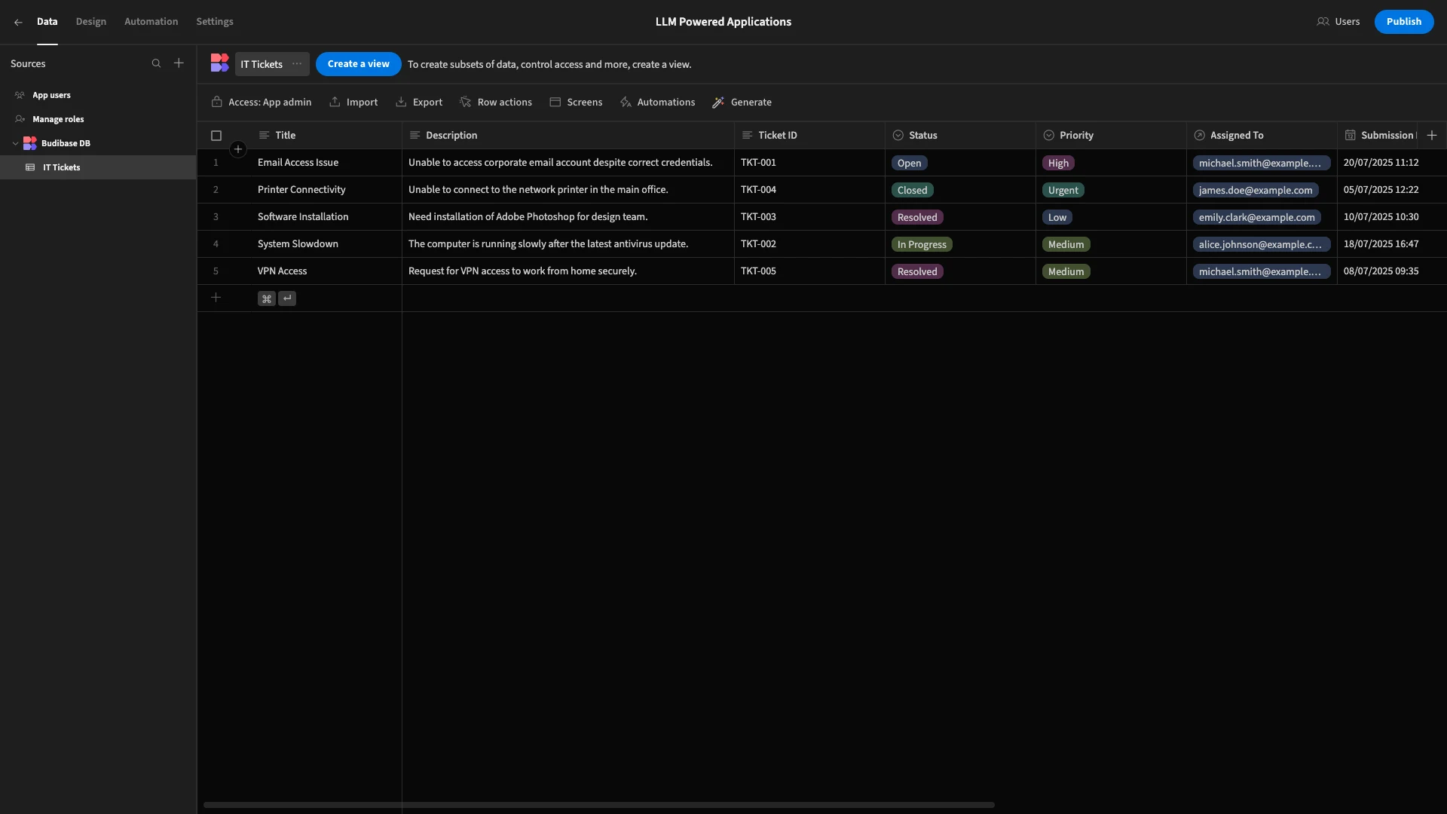Open the Description column header menu
Screen dimensions: 1447x814
point(568,136)
